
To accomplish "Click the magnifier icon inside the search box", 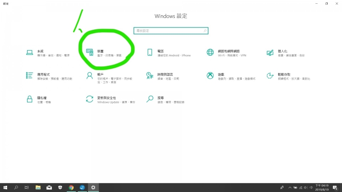I will [x=205, y=31].
